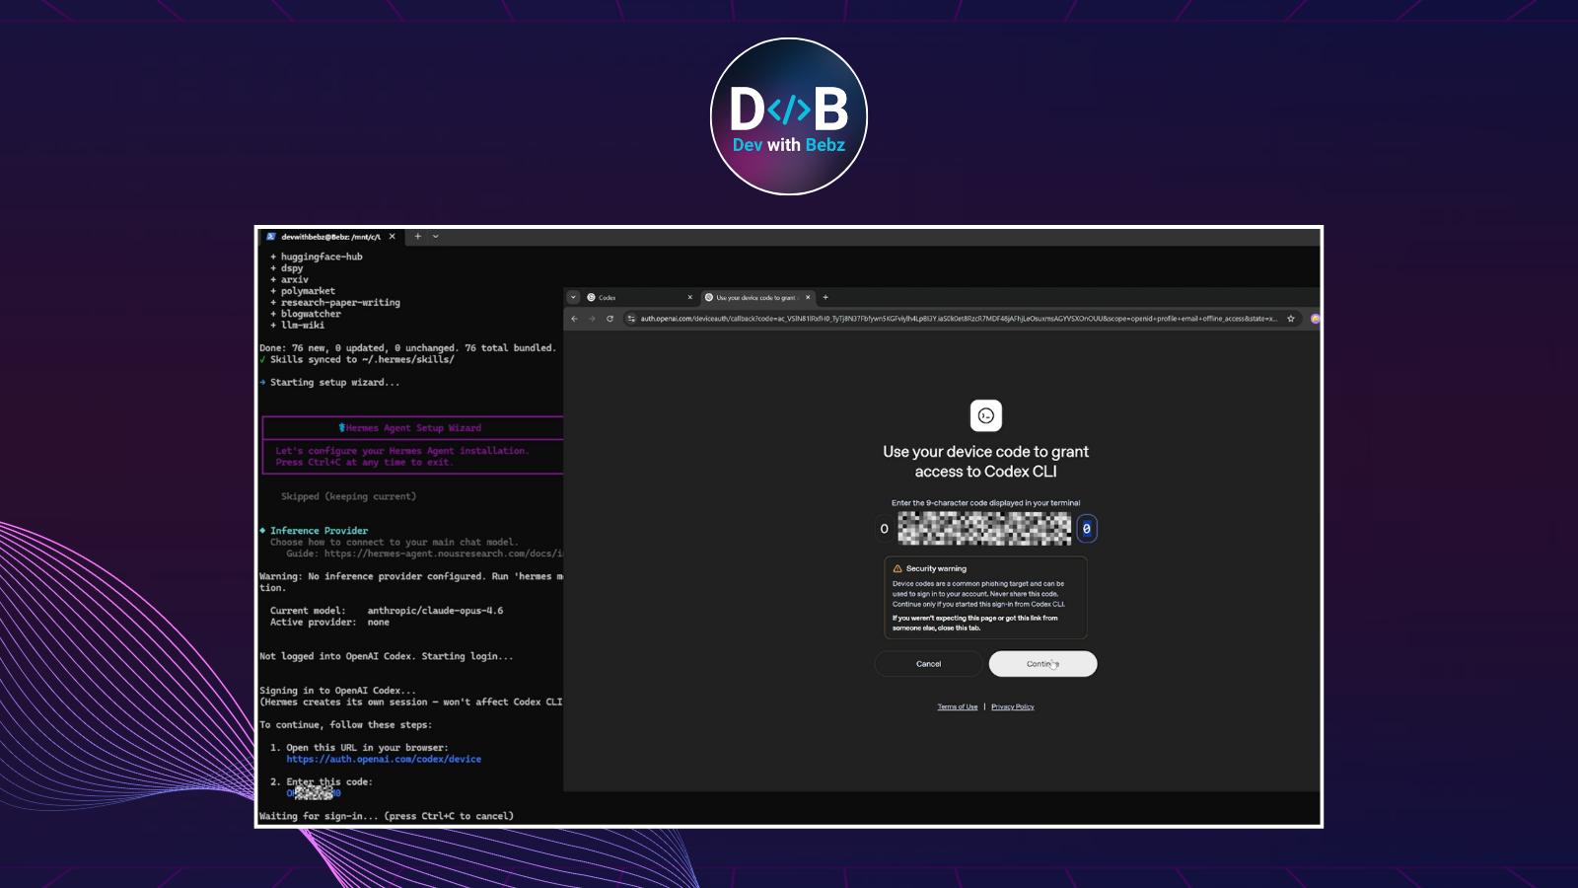Bookmark this page with the star icon
The width and height of the screenshot is (1578, 888).
(1290, 319)
